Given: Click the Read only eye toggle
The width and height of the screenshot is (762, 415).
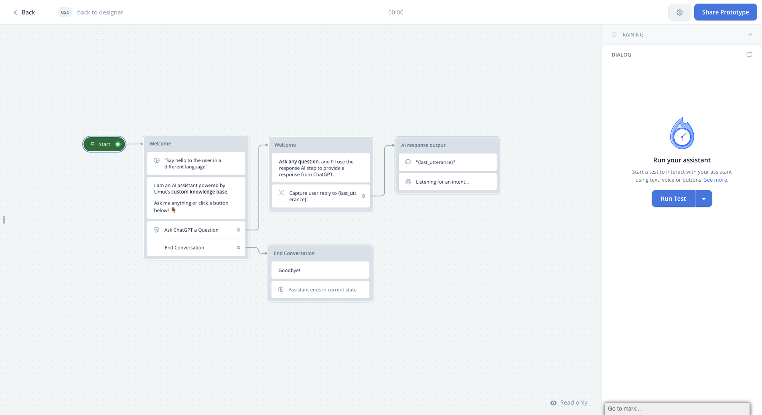Looking at the screenshot, I should [553, 403].
